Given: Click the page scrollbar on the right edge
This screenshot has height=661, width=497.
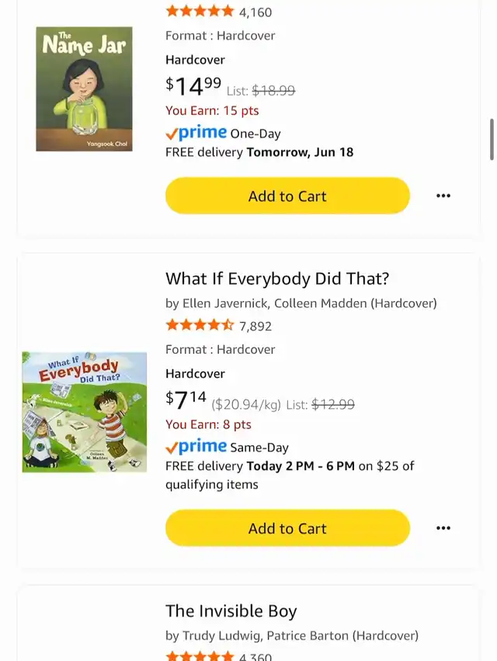Looking at the screenshot, I should [492, 140].
